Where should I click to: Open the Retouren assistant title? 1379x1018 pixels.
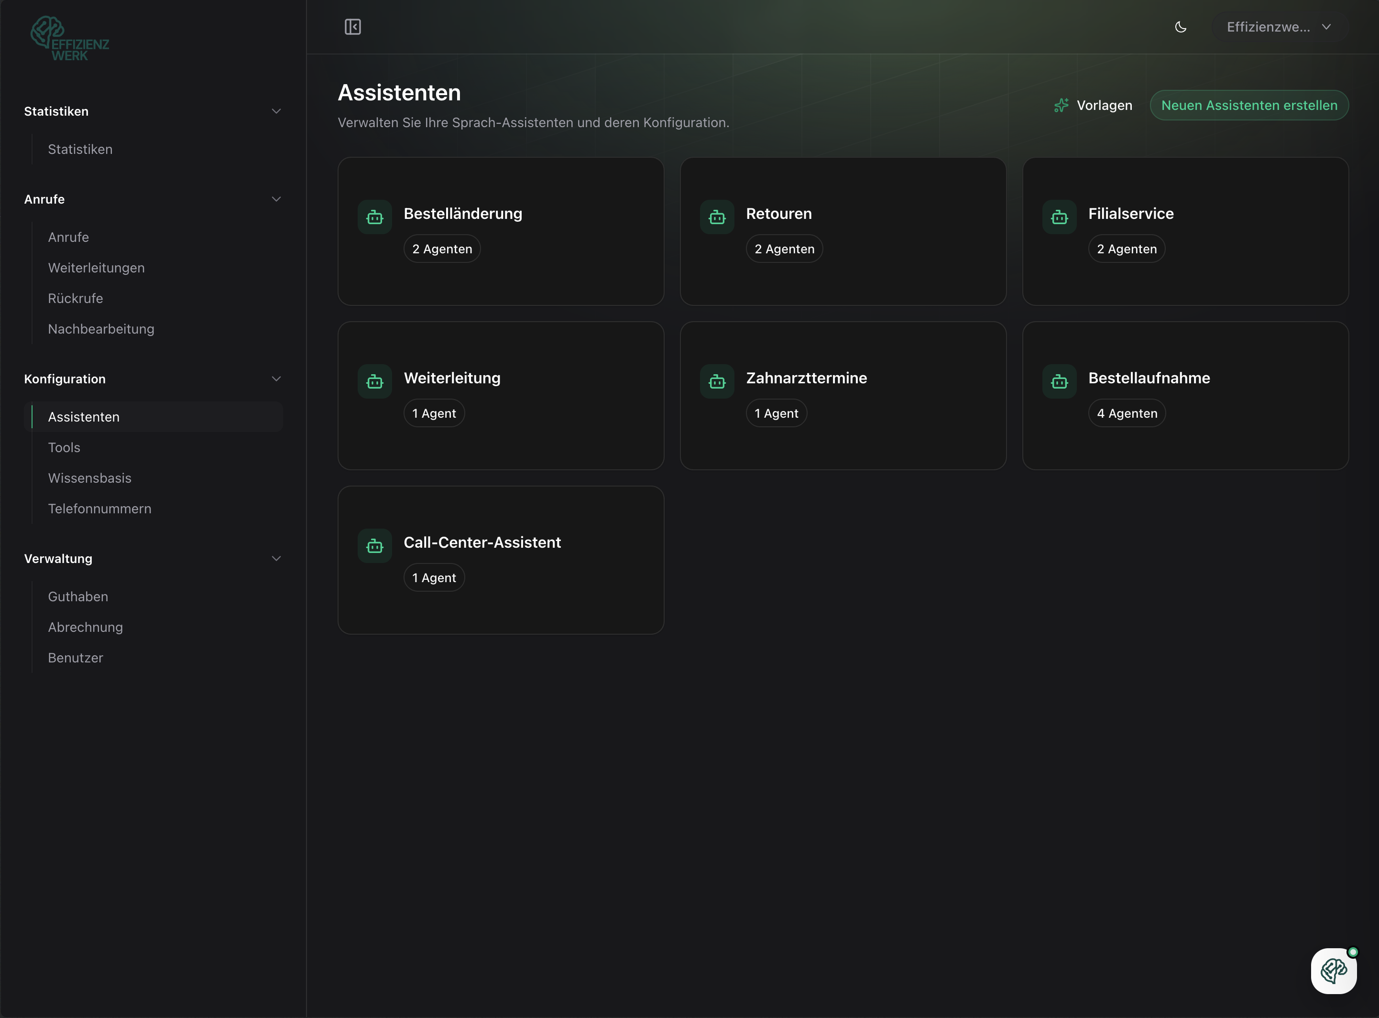pyautogui.click(x=778, y=213)
